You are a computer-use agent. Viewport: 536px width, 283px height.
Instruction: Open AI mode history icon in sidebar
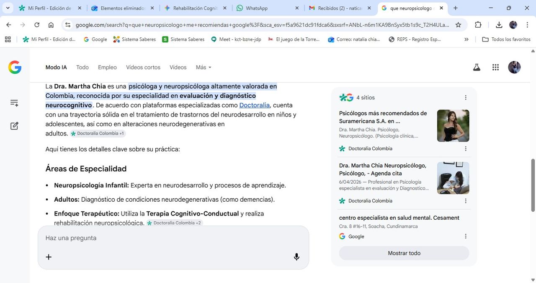click(x=14, y=103)
